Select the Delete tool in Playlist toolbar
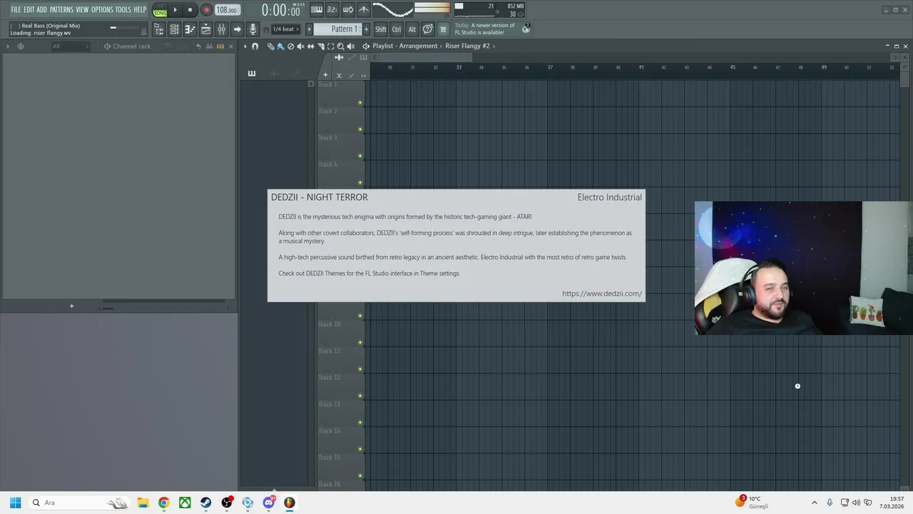Image resolution: width=913 pixels, height=514 pixels. coord(290,46)
